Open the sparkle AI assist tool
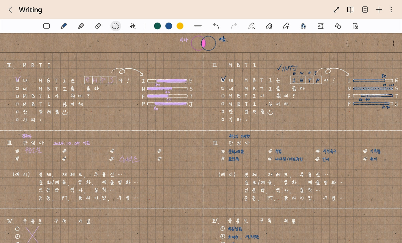 point(133,26)
